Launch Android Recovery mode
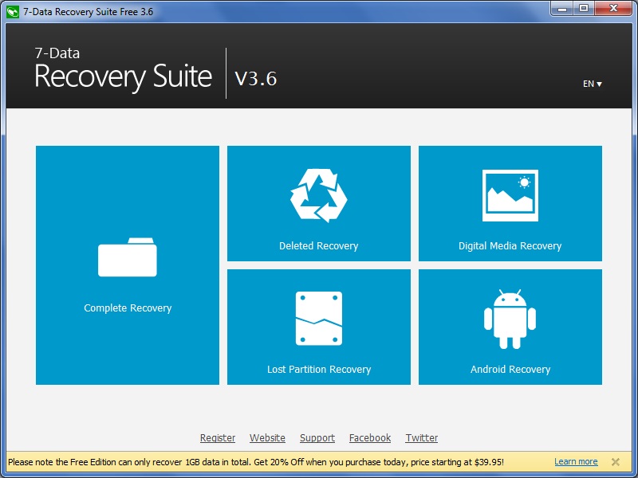This screenshot has height=478, width=638. pyautogui.click(x=510, y=327)
